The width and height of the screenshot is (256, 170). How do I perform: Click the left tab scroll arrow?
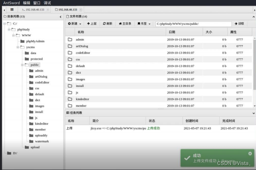(x=4, y=10)
